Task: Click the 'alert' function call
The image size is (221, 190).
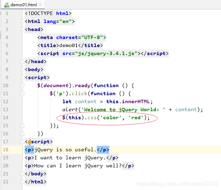Action: coord(70,109)
